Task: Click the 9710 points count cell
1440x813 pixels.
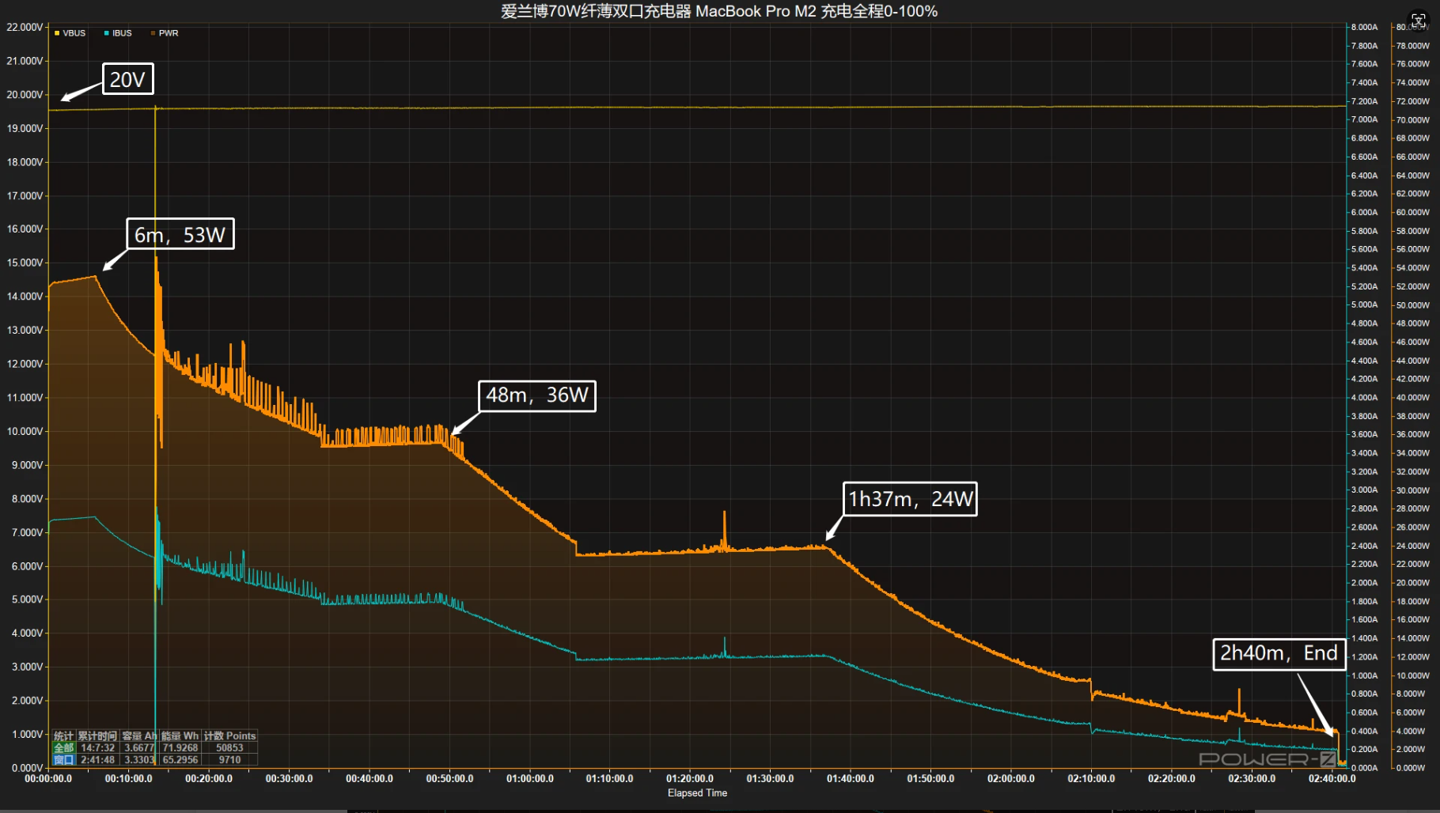Action: tap(229, 759)
